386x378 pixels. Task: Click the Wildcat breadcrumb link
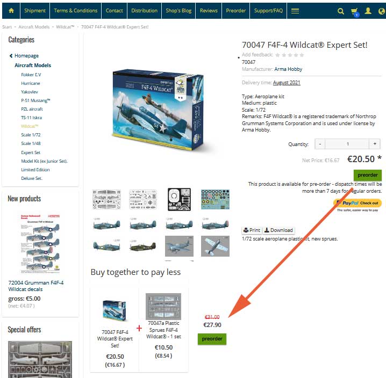[65, 27]
